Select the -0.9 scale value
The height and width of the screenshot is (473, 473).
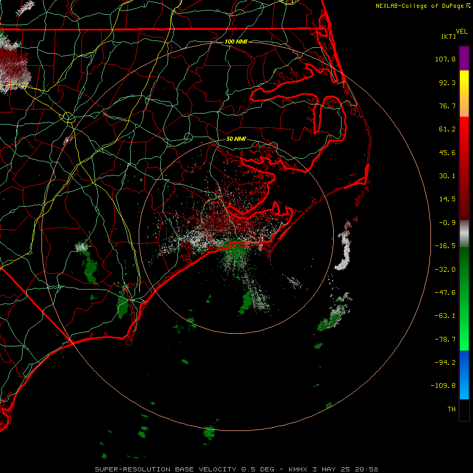coord(447,223)
